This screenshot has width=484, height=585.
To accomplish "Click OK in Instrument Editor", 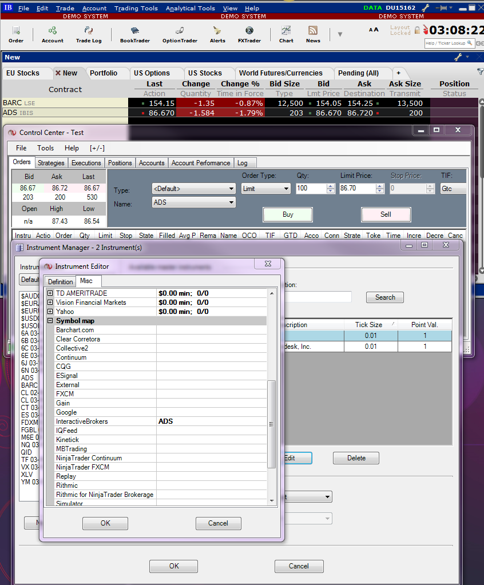I will click(105, 523).
